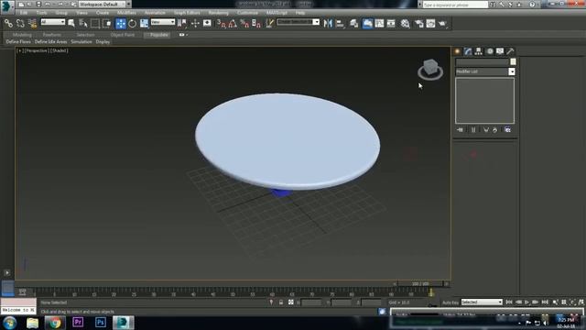Image resolution: width=586 pixels, height=330 pixels.
Task: Open Schematic View
Action: (391, 24)
